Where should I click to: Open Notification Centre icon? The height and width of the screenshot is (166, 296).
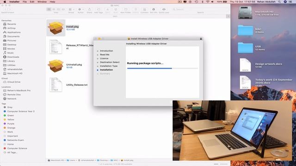290,2
